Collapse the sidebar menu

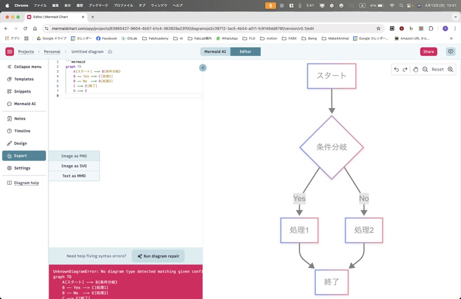24,67
